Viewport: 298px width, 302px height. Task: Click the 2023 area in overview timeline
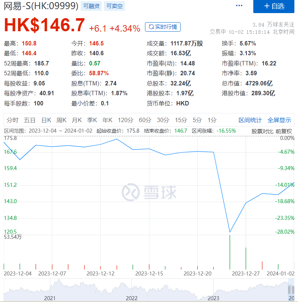[x=213, y=298]
